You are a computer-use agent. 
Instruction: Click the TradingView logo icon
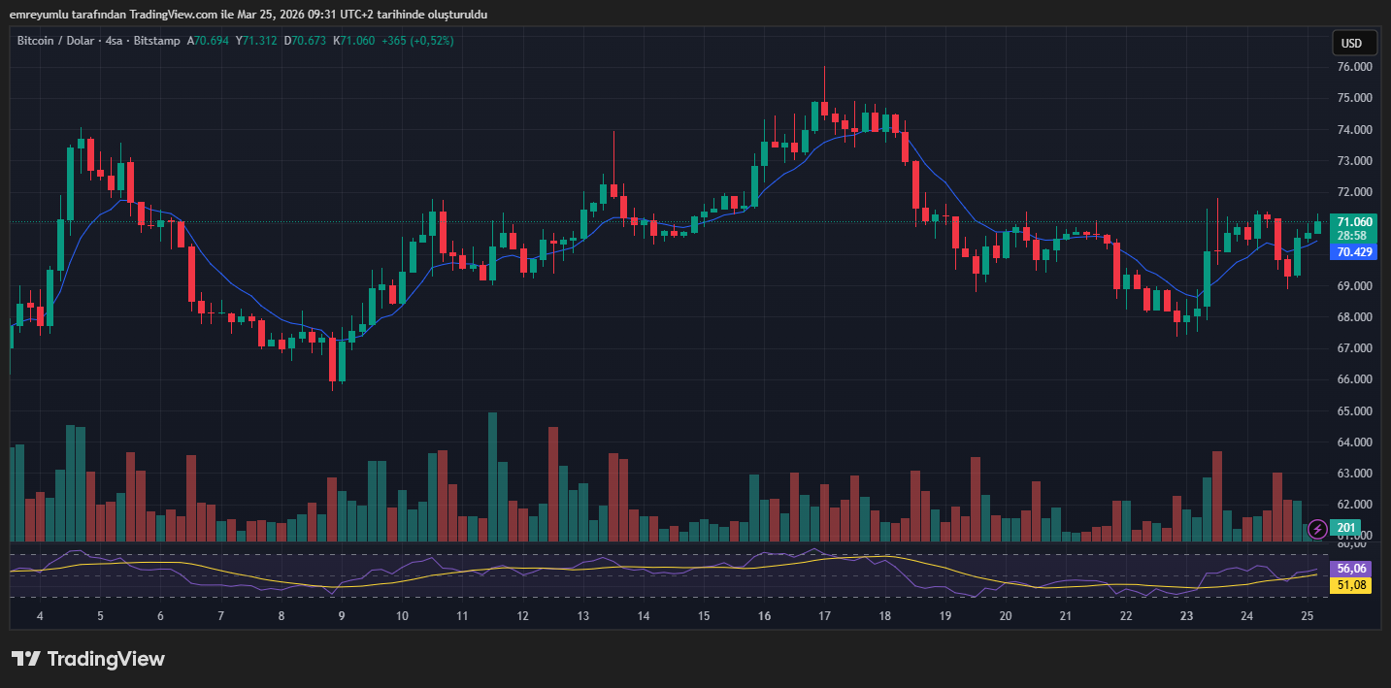coord(25,659)
